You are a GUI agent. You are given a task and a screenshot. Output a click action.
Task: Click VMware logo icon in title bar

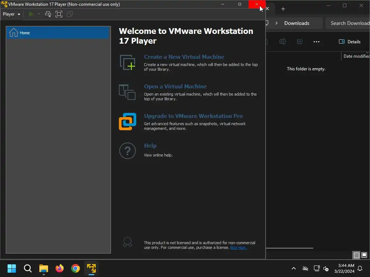(4, 4)
